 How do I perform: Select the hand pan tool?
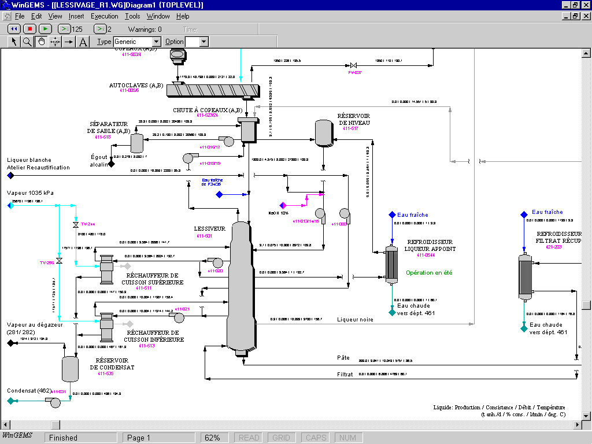pyautogui.click(x=40, y=42)
